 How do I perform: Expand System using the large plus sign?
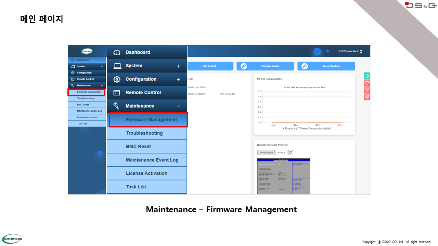(x=178, y=66)
